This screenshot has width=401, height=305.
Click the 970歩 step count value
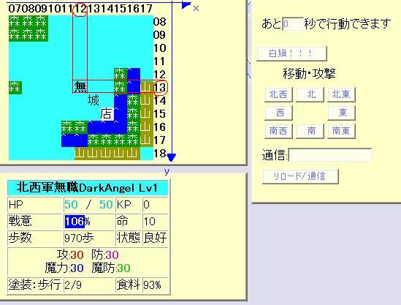[79, 238]
